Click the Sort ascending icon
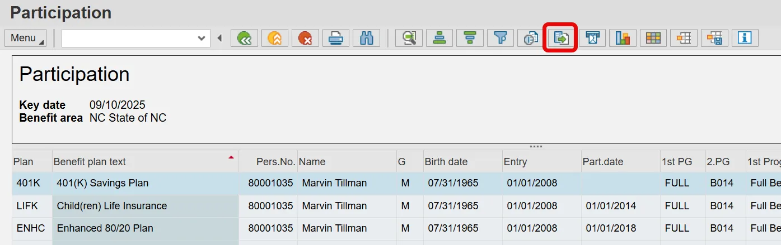The width and height of the screenshot is (781, 245). pos(439,38)
